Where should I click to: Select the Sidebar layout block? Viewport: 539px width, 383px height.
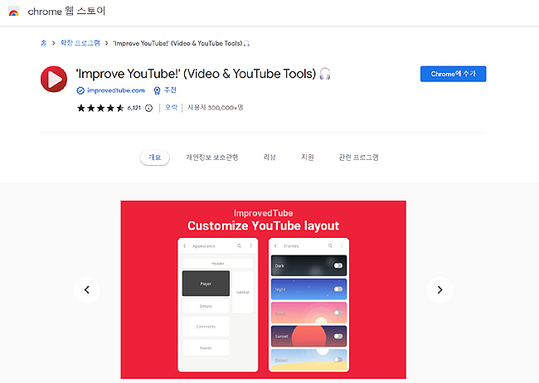pyautogui.click(x=243, y=292)
